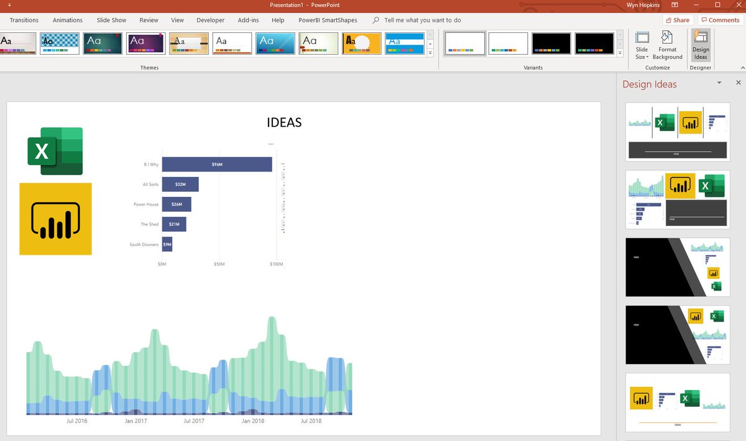This screenshot has width=746, height=441.
Task: Select the bar chart image on slide
Action: 206,206
